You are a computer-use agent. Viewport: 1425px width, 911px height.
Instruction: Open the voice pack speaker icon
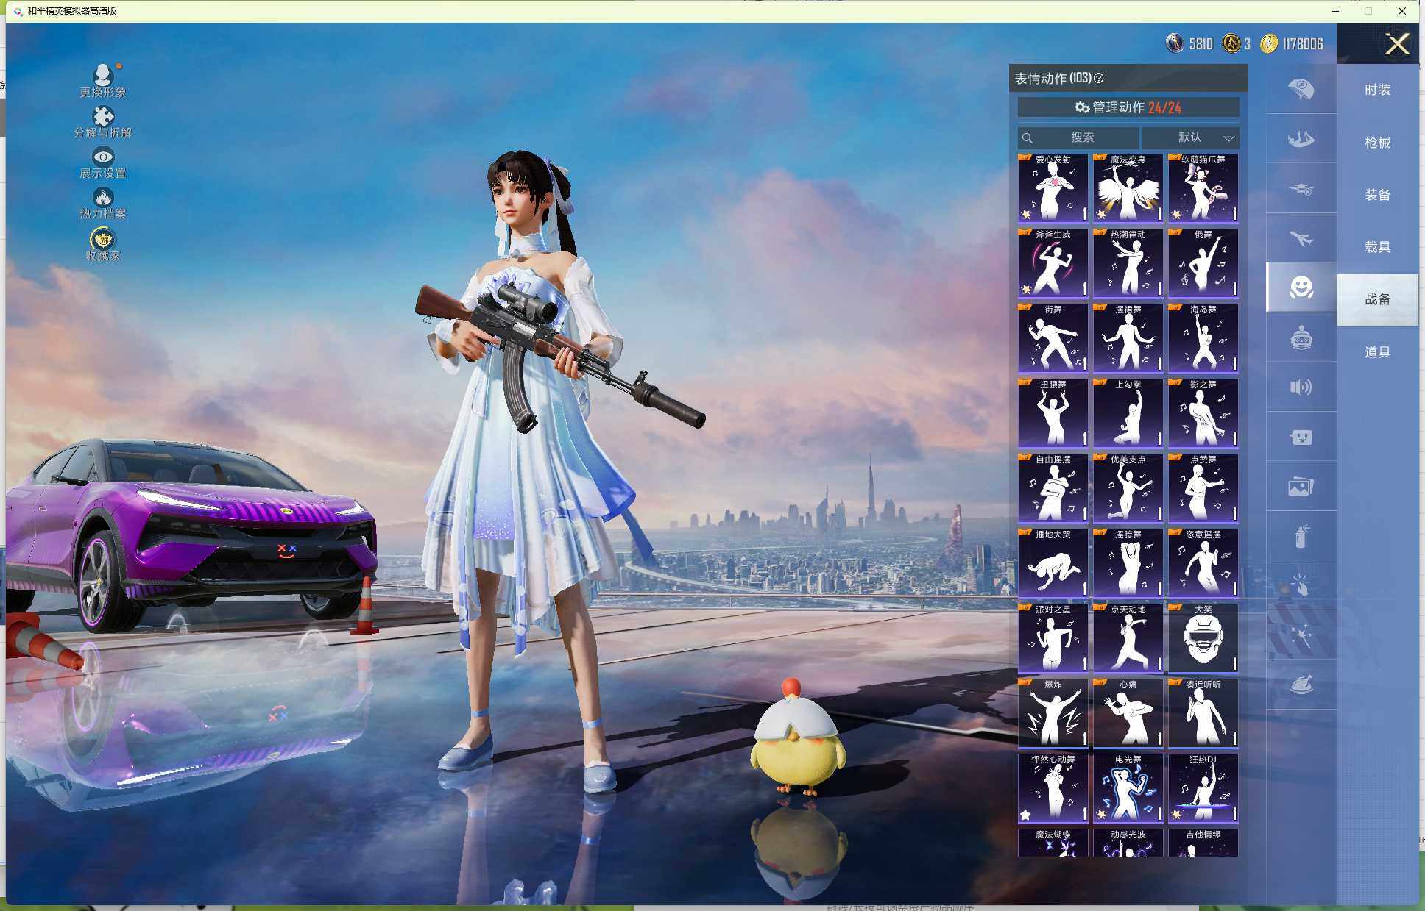1301,387
